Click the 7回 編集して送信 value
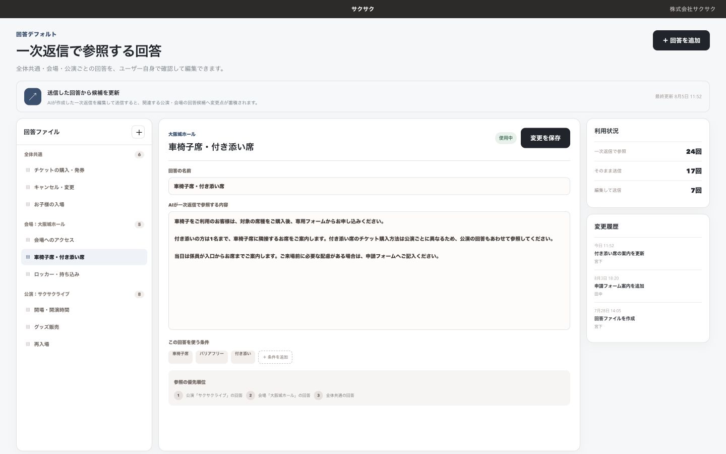 pos(696,190)
